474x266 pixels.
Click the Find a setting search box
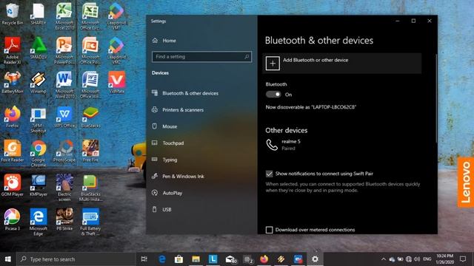pos(201,57)
